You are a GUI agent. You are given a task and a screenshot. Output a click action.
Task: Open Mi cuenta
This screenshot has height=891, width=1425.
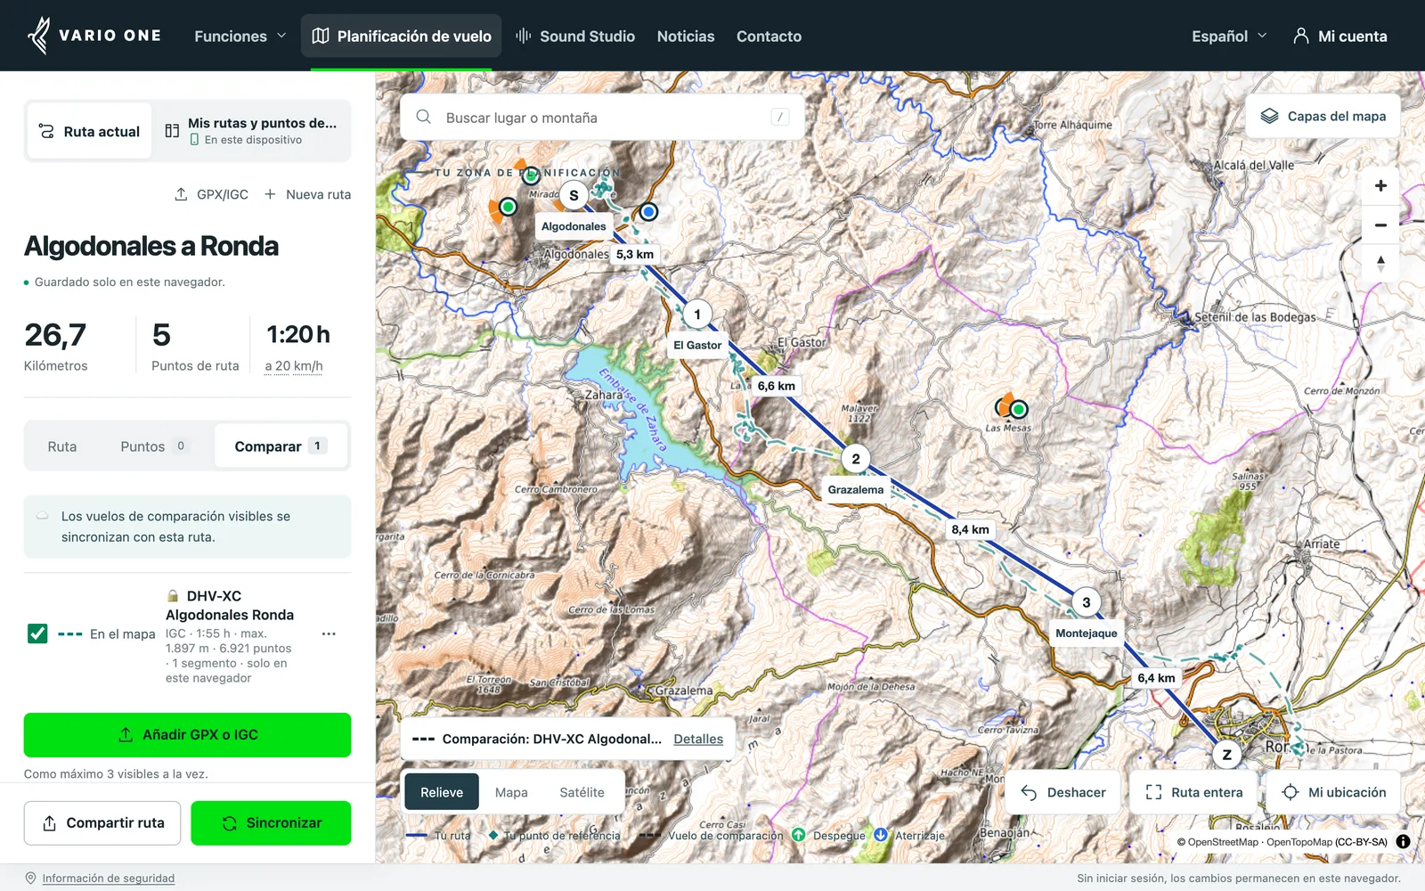[1339, 36]
